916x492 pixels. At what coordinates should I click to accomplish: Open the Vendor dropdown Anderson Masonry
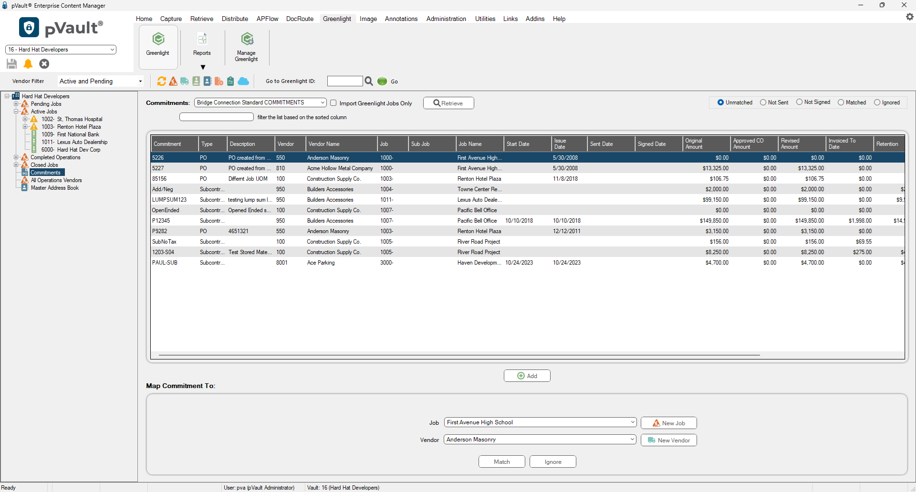pos(541,440)
